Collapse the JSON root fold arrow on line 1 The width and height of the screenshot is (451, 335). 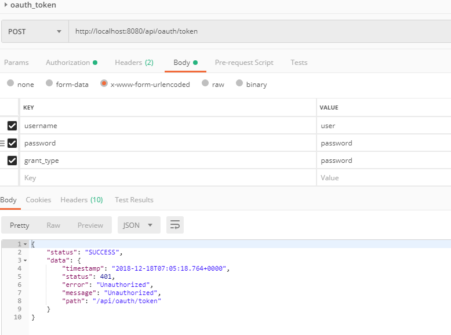pyautogui.click(x=26, y=245)
